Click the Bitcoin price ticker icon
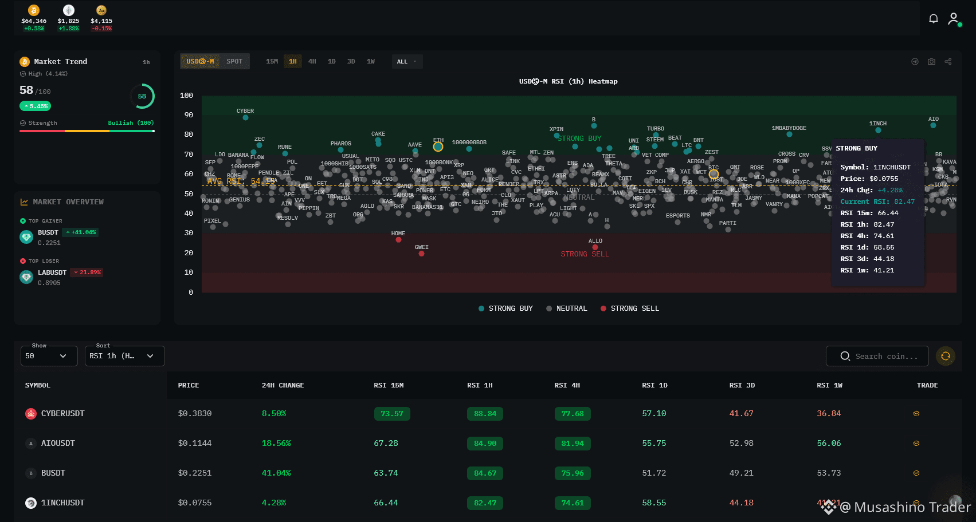Viewport: 976px width, 522px height. 34,10
